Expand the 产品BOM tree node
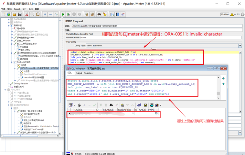 pos(8,23)
